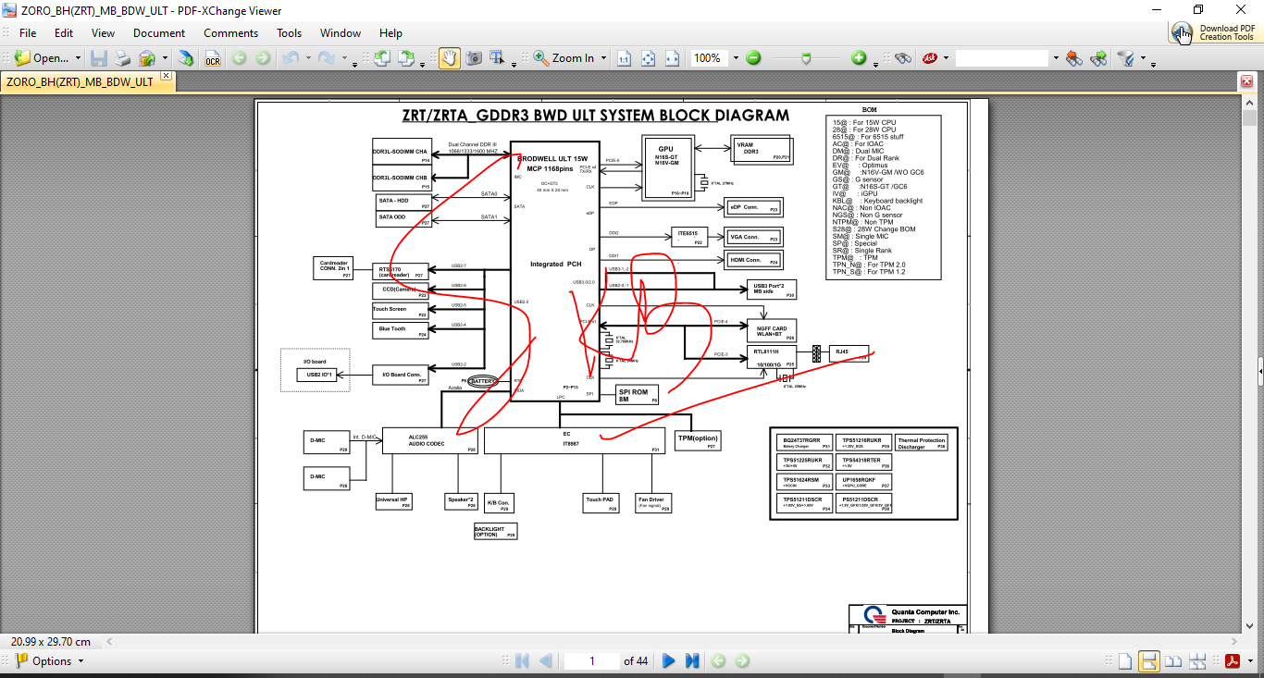
Task: Print the document via printer icon
Action: pos(122,58)
